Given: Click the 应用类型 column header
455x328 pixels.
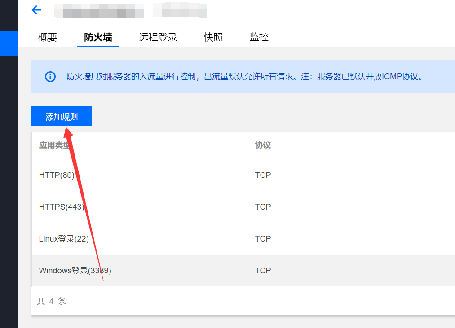Looking at the screenshot, I should click(54, 145).
